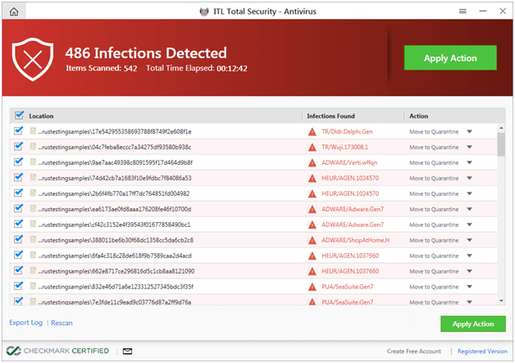Viewport: 515px width, 363px height.
Task: Click file icon of 662e8717ce29 row
Action: click(x=33, y=270)
